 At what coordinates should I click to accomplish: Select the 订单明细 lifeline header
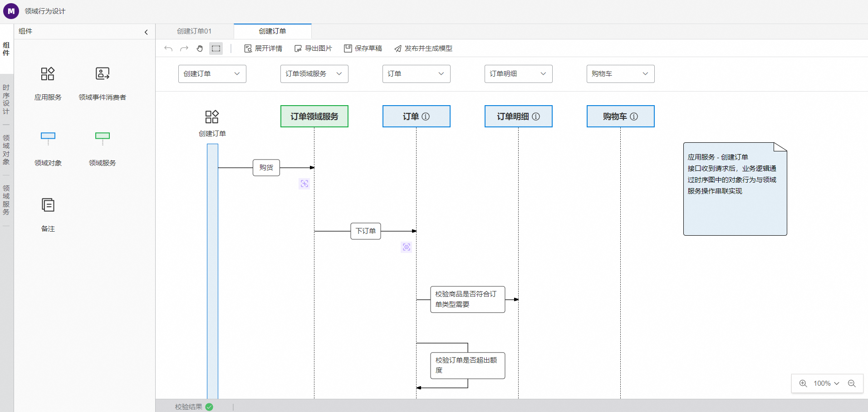(519, 116)
